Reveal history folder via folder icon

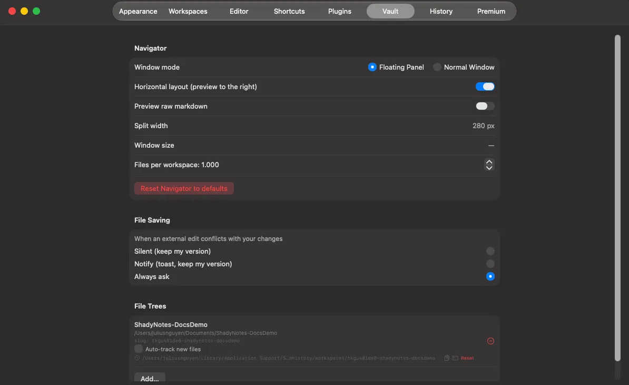pos(455,358)
